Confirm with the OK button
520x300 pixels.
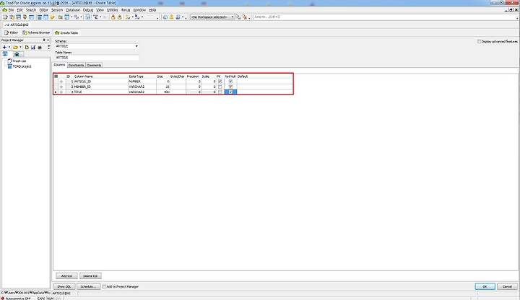coord(485,287)
